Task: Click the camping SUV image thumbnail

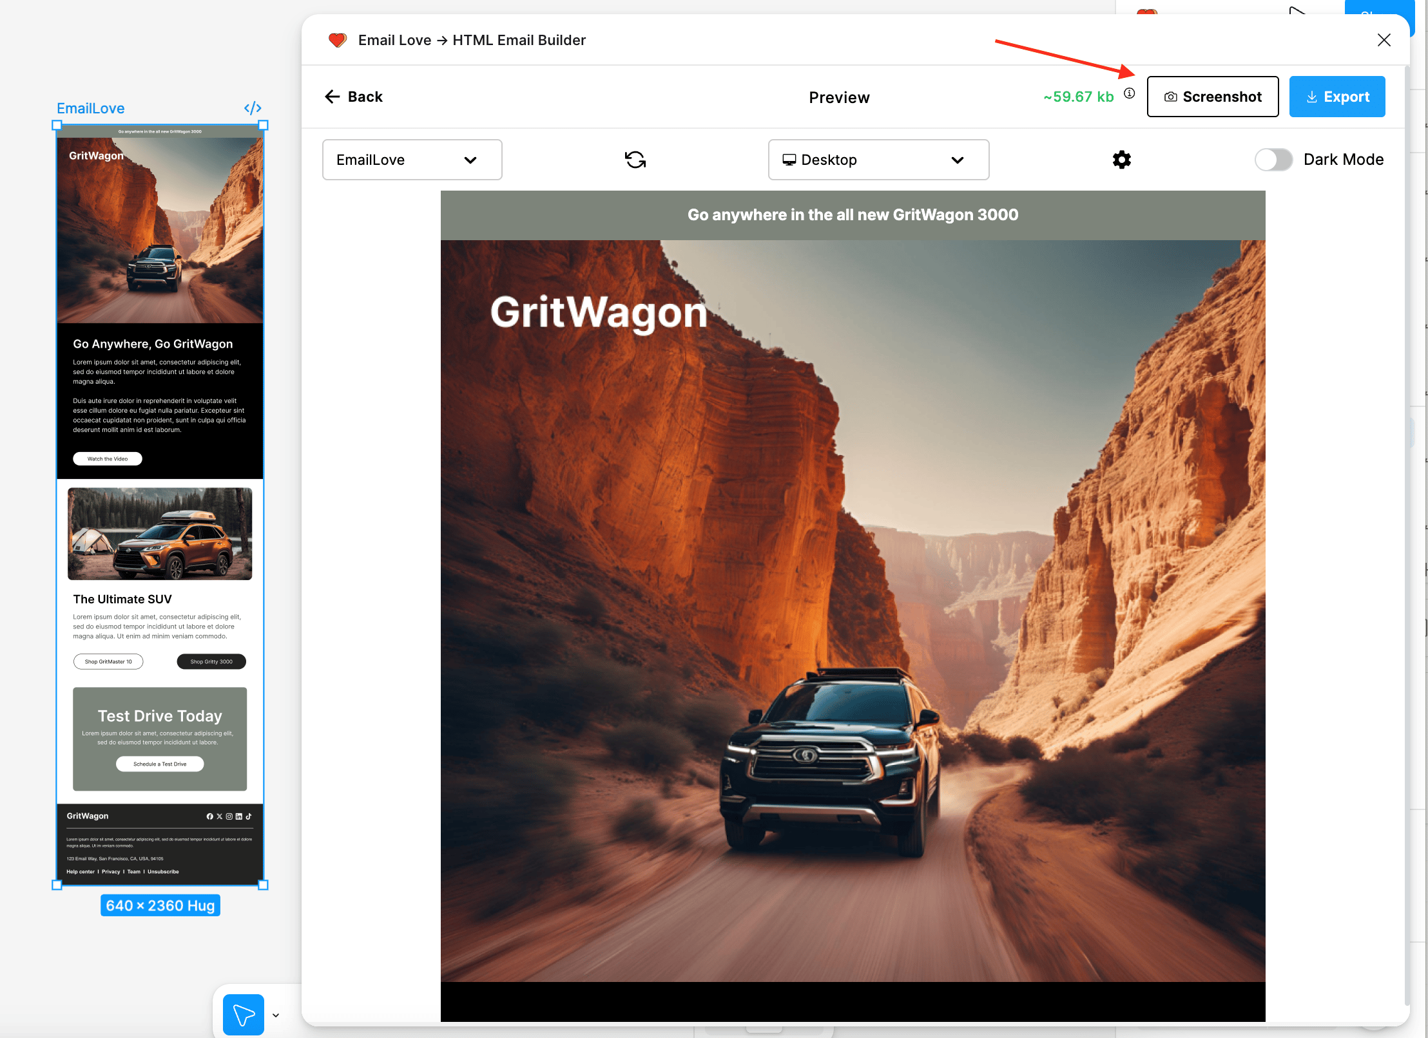Action: (x=160, y=534)
